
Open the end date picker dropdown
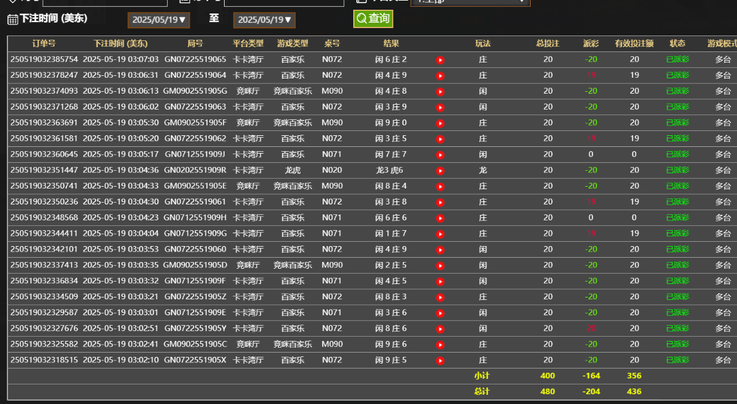click(x=264, y=20)
